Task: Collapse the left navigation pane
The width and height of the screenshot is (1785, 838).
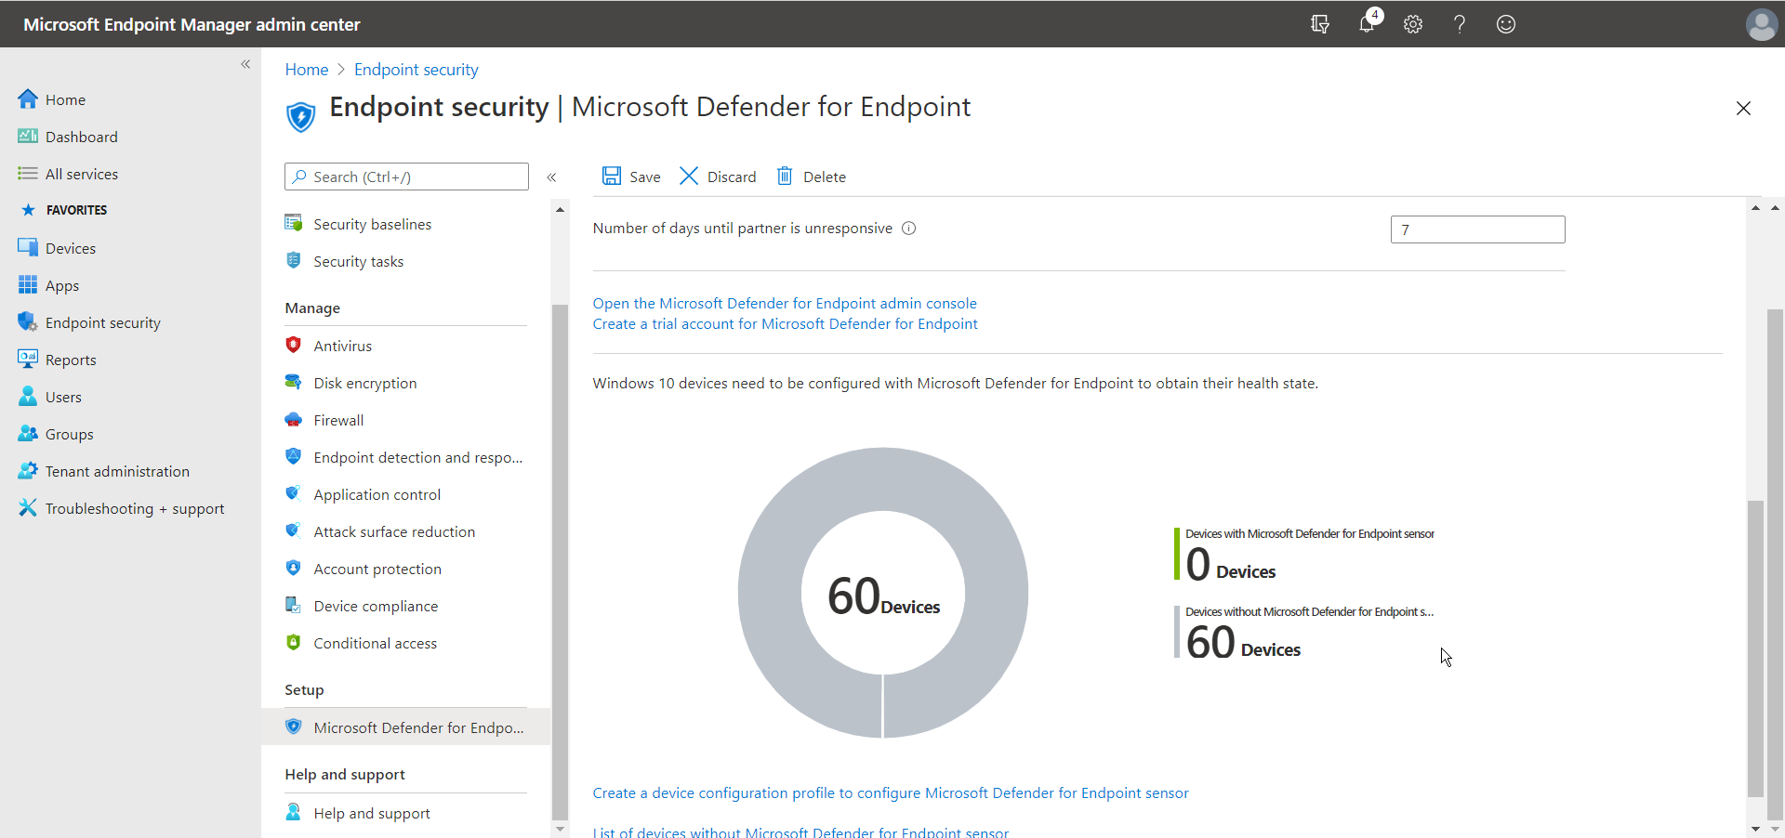Action: pos(245,64)
